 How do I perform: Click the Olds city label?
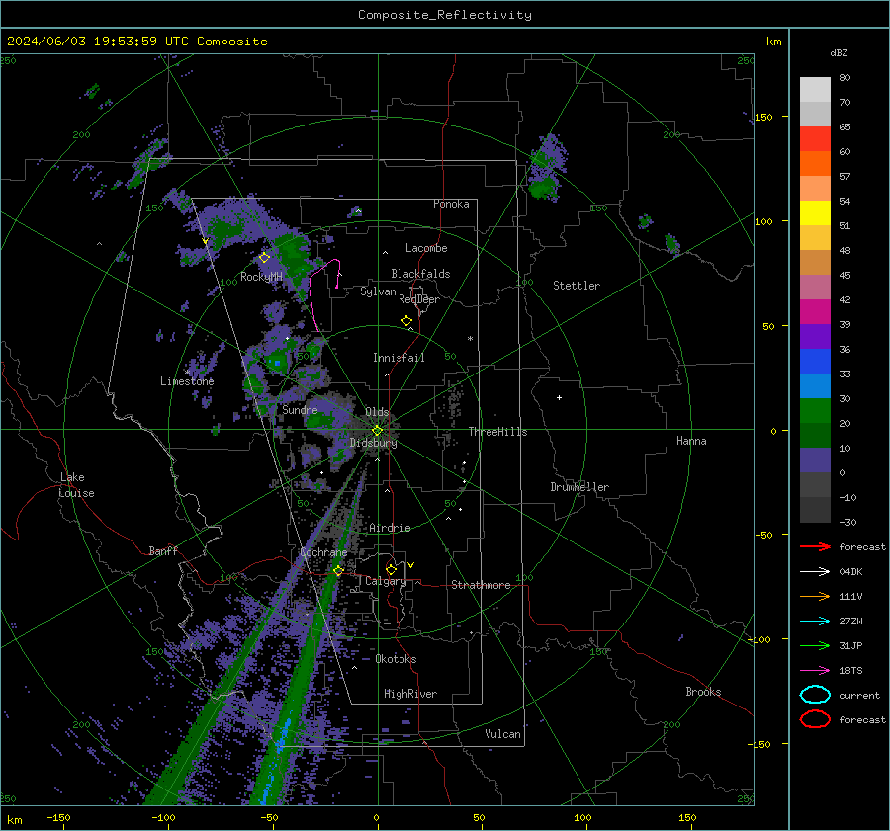pyautogui.click(x=377, y=412)
